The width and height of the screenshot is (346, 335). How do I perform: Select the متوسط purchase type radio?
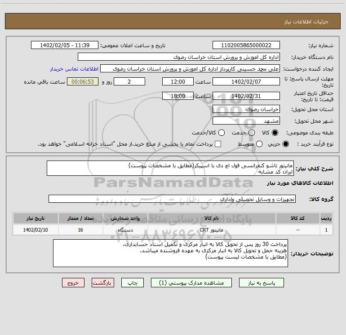click(x=259, y=144)
